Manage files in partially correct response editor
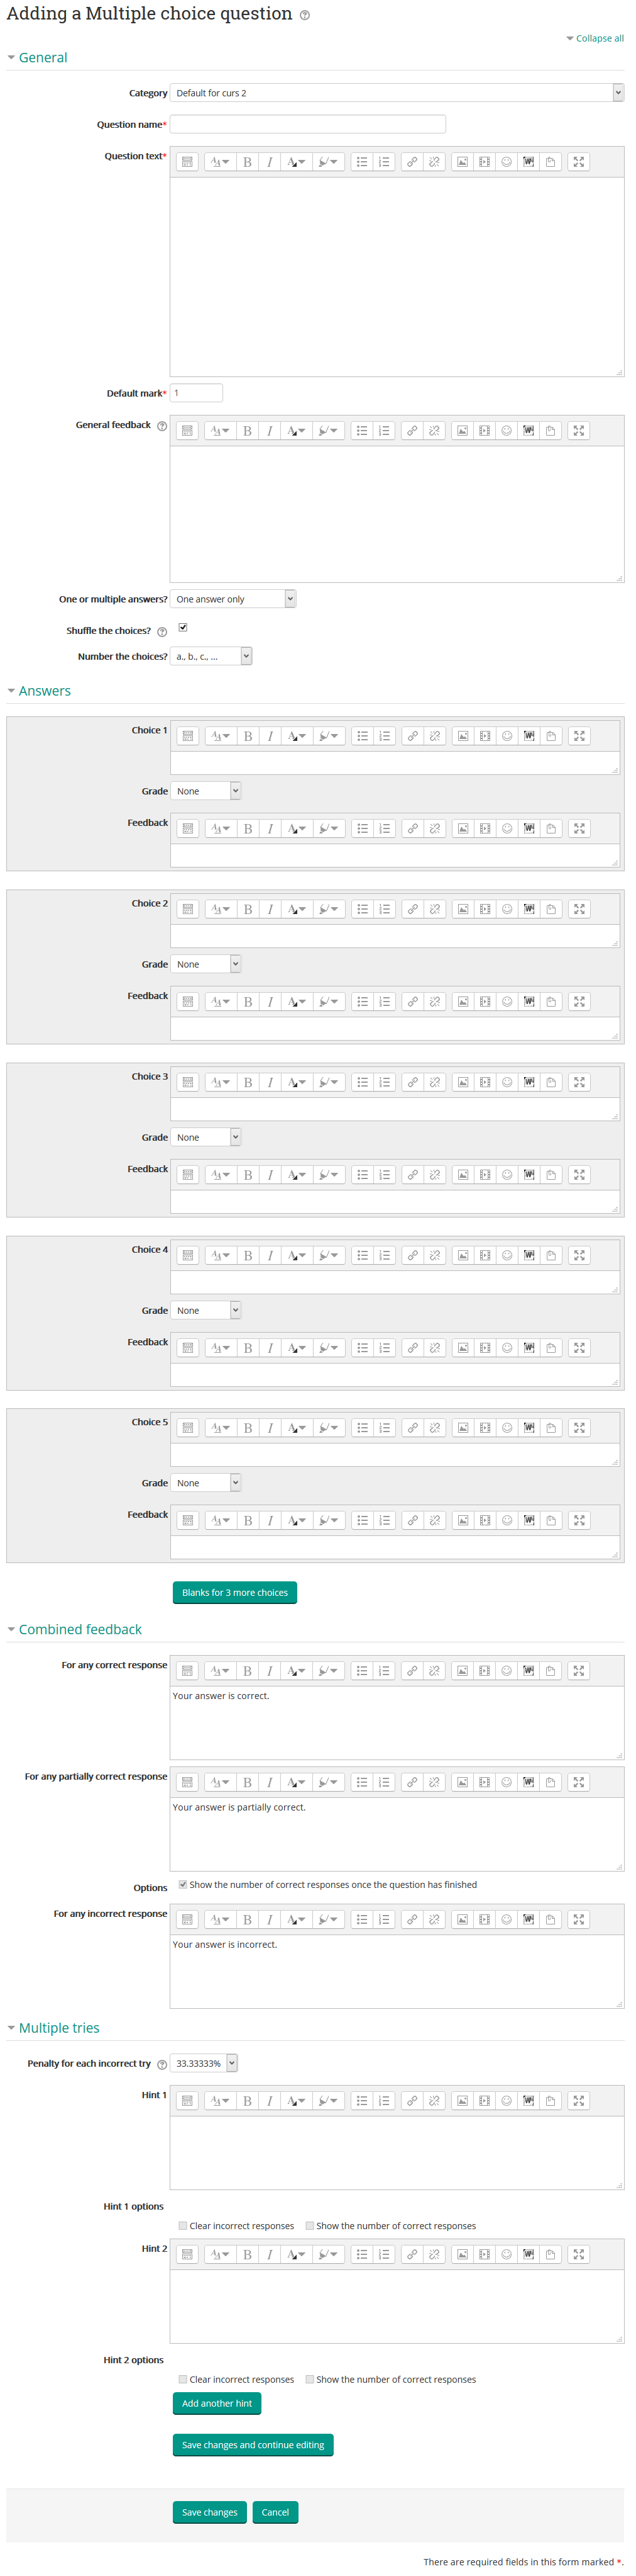This screenshot has height=2576, width=636. coord(550,1782)
